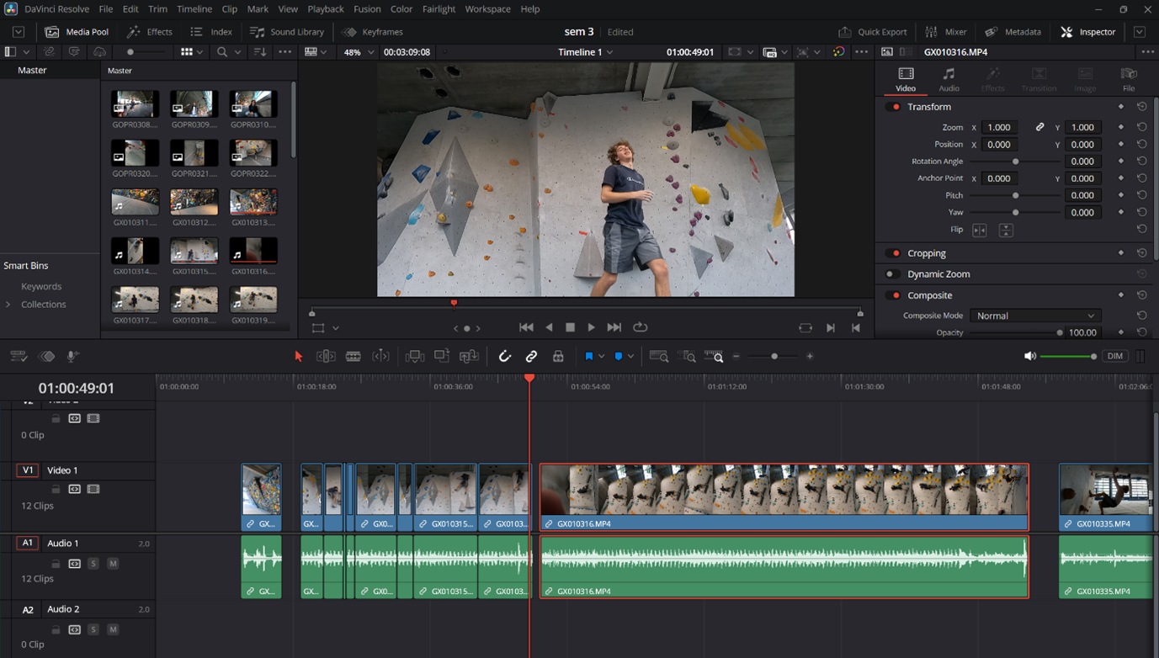The image size is (1159, 658).
Task: Switch to the Audio tab in Inspector
Action: coord(949,80)
